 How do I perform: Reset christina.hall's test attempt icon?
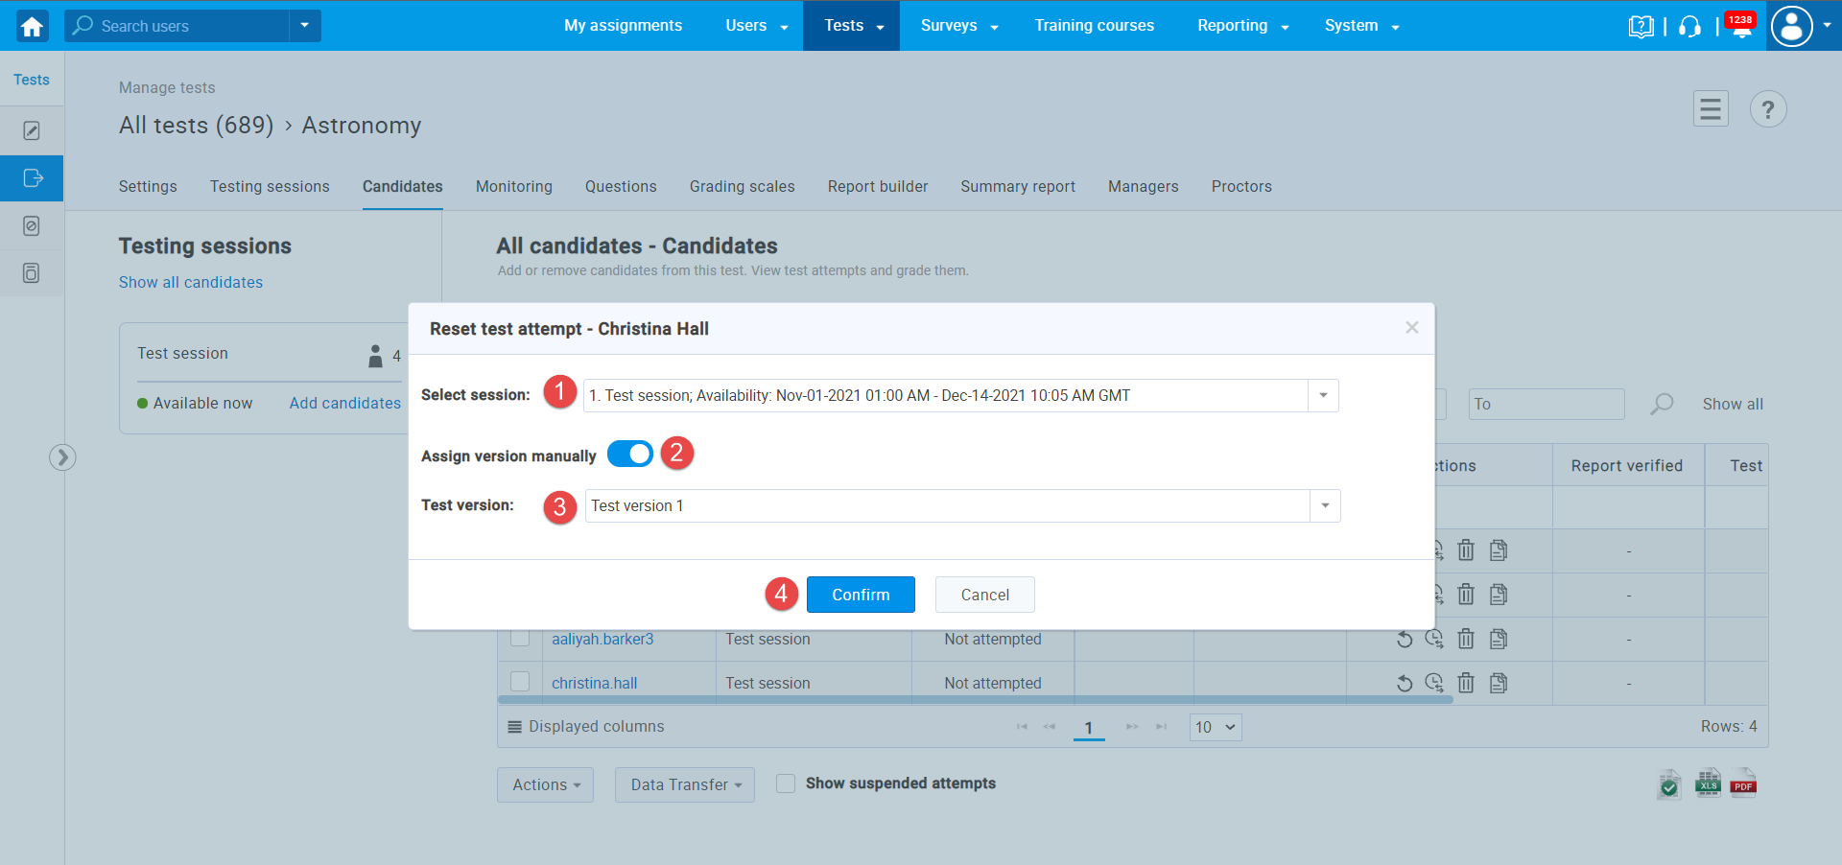tap(1404, 683)
